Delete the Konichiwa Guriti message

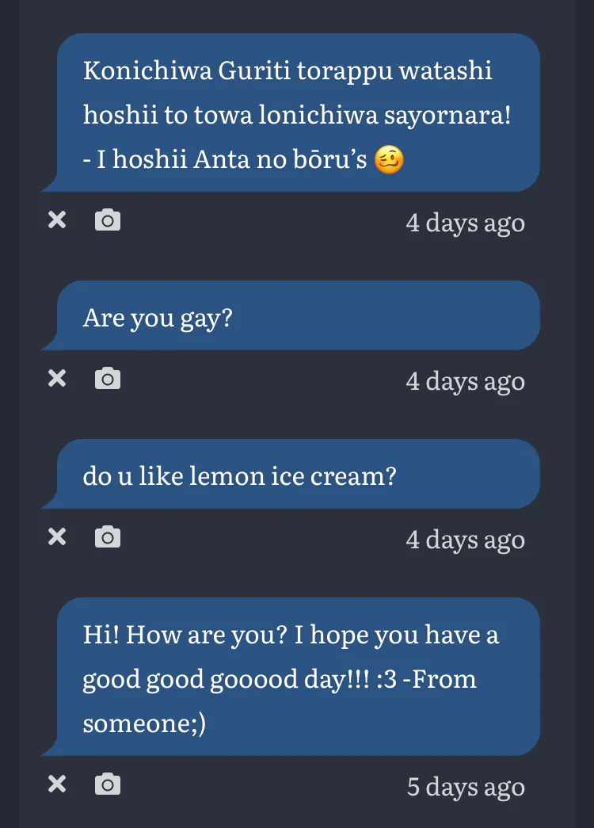[57, 220]
